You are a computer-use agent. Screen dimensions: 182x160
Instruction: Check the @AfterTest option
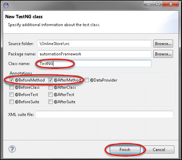click(x=50, y=95)
